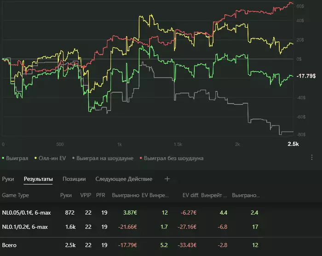Image resolution: width=322 pixels, height=256 pixels.
Task: Sort by the first Выигранно column header
Action: click(125, 195)
